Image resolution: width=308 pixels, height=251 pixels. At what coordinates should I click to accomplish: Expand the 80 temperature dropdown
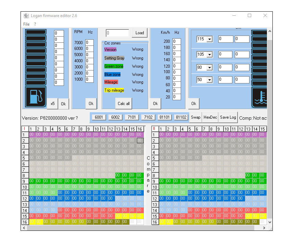tap(210, 67)
